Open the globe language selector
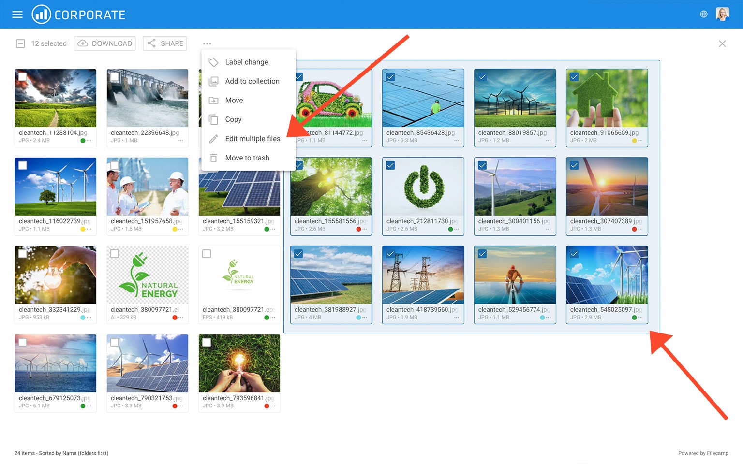Viewport: 743px width, 464px height. [704, 14]
